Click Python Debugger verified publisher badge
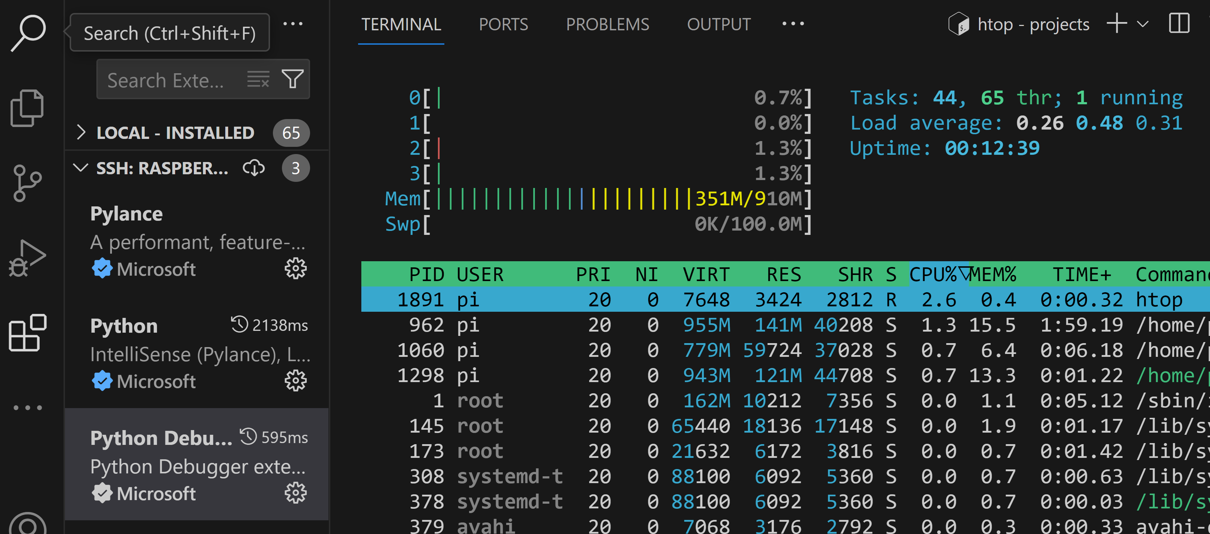This screenshot has height=534, width=1210. tap(102, 493)
